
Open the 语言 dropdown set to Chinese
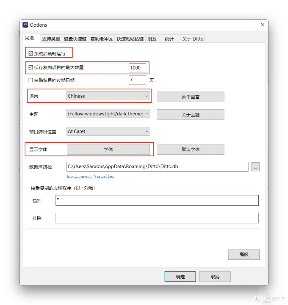(x=108, y=96)
